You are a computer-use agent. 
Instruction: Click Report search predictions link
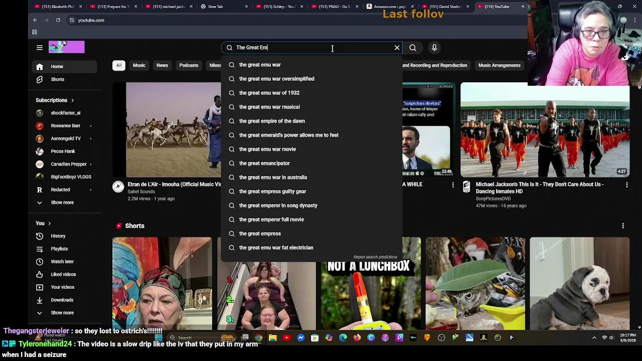(x=375, y=257)
